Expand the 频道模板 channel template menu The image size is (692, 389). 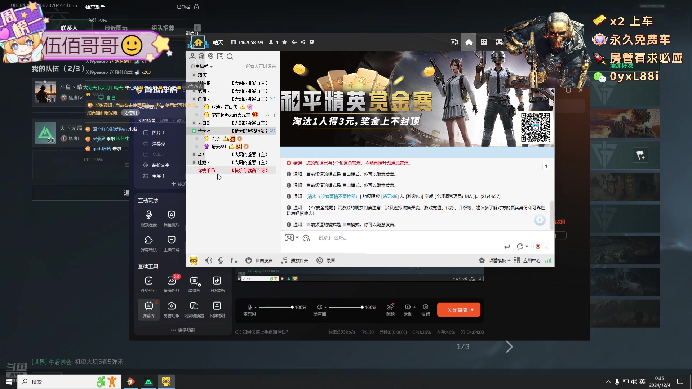point(494,260)
